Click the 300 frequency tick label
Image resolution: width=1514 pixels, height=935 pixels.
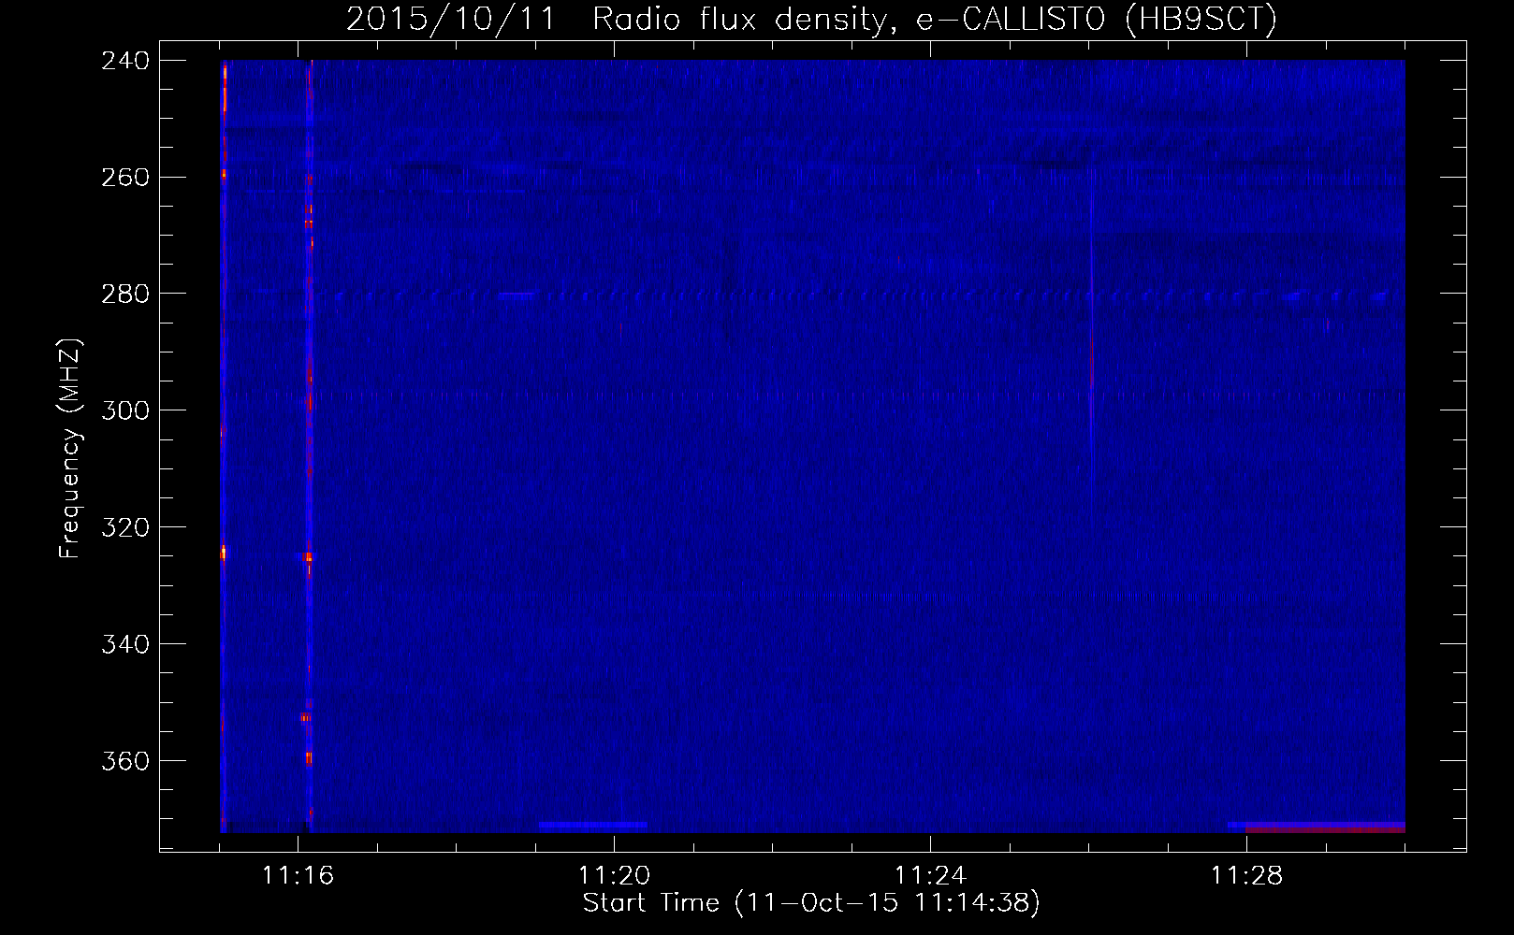coord(125,410)
